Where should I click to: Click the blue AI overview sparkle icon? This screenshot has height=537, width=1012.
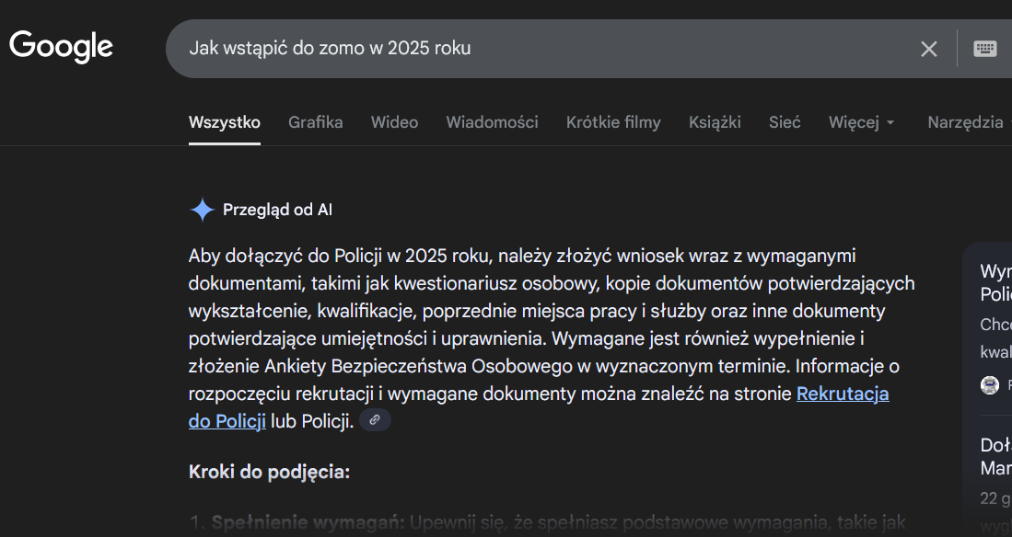[202, 210]
